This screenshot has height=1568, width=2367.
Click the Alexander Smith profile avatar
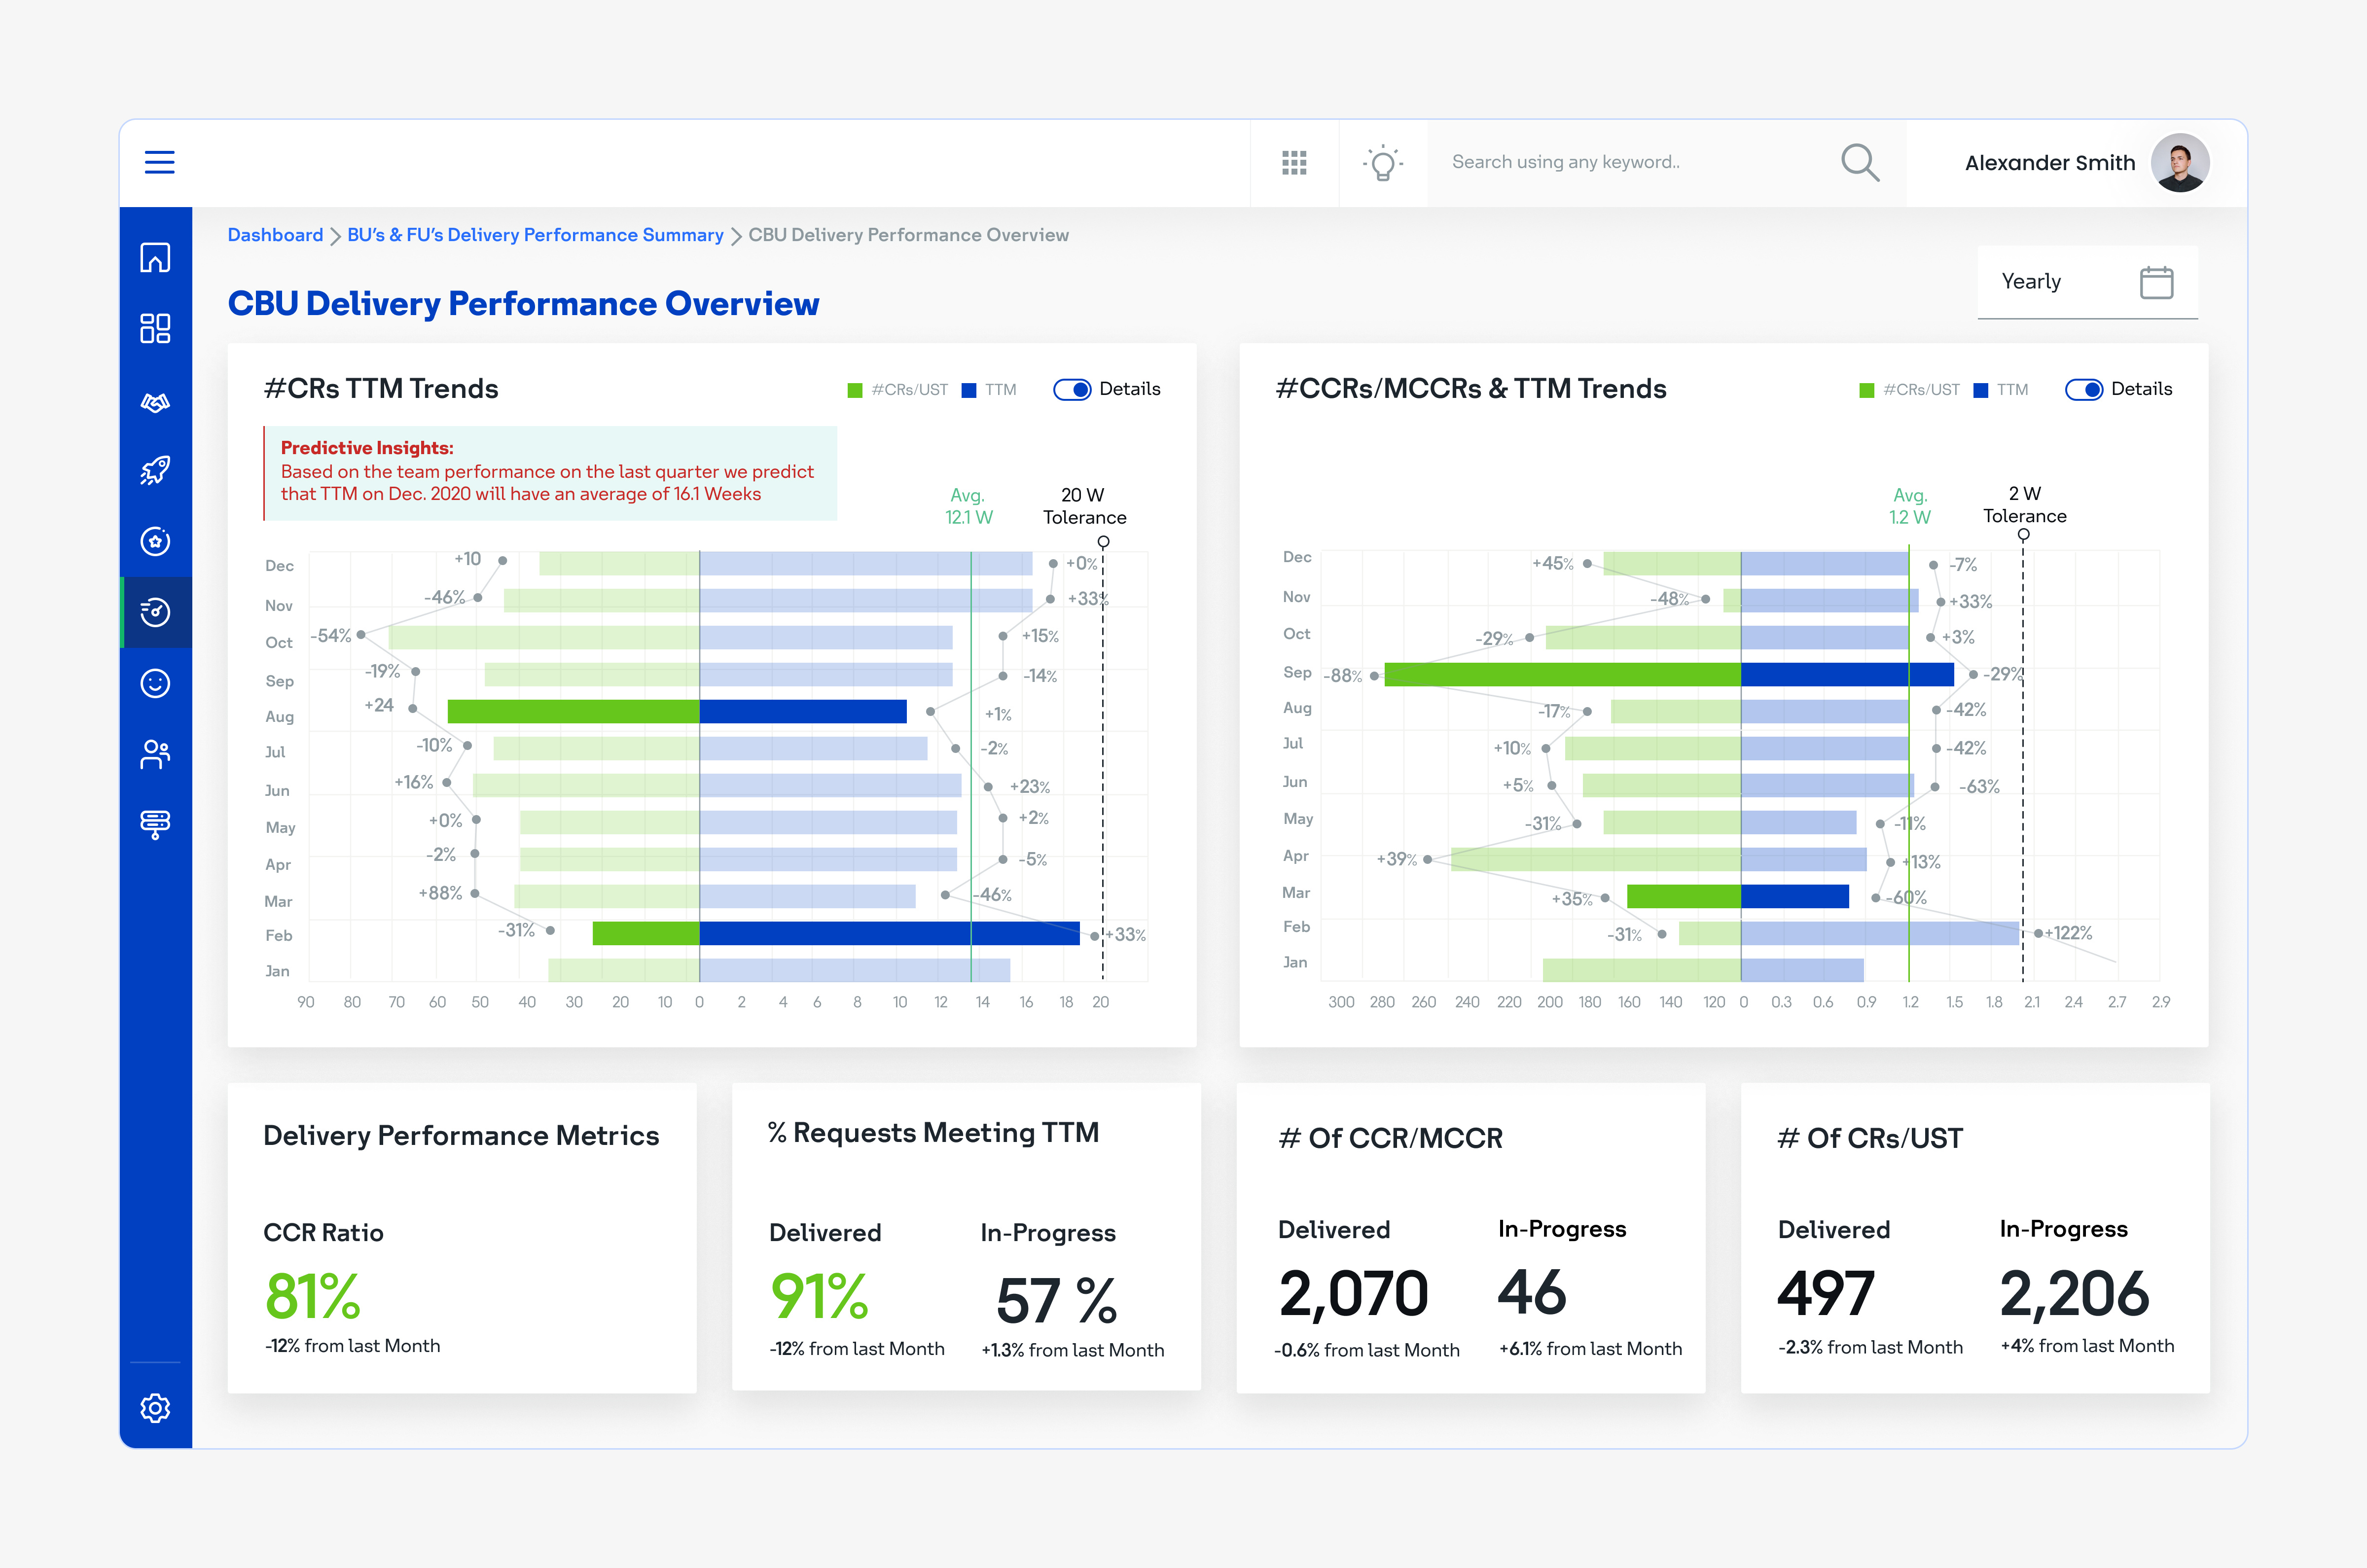tap(2181, 162)
